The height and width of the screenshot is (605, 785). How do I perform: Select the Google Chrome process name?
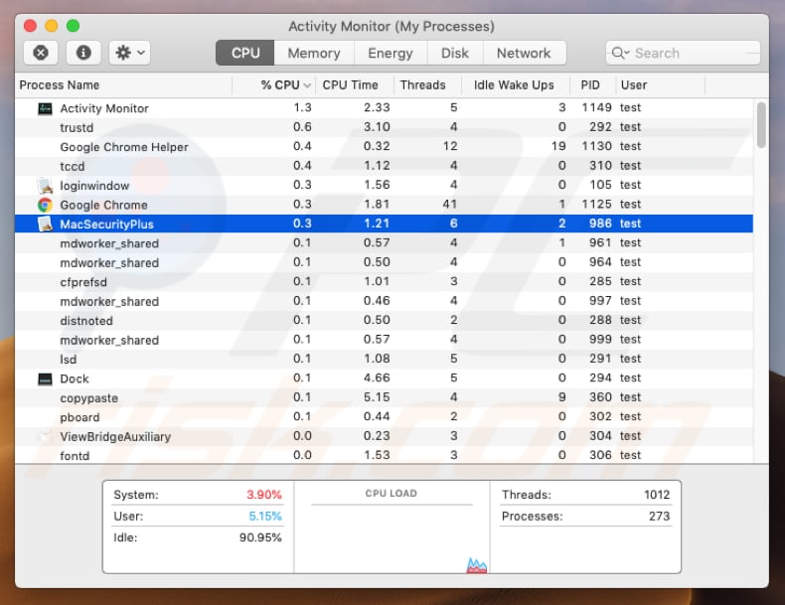click(103, 205)
